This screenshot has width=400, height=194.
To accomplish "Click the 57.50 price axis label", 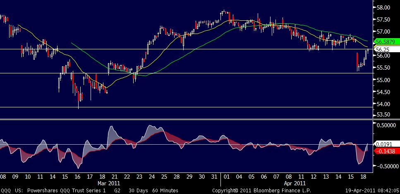I will click(383, 19).
